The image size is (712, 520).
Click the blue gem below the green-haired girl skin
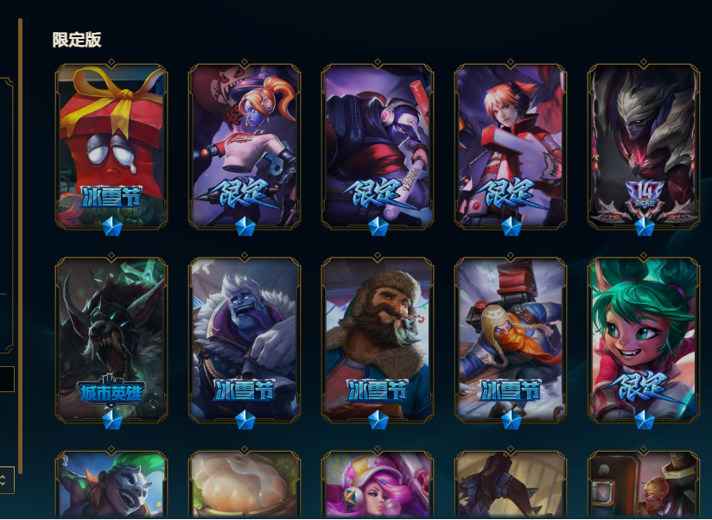pos(645,420)
